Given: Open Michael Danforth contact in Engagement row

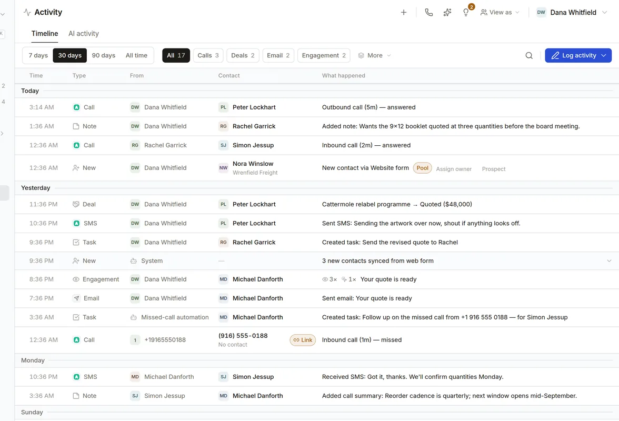Looking at the screenshot, I should (257, 279).
